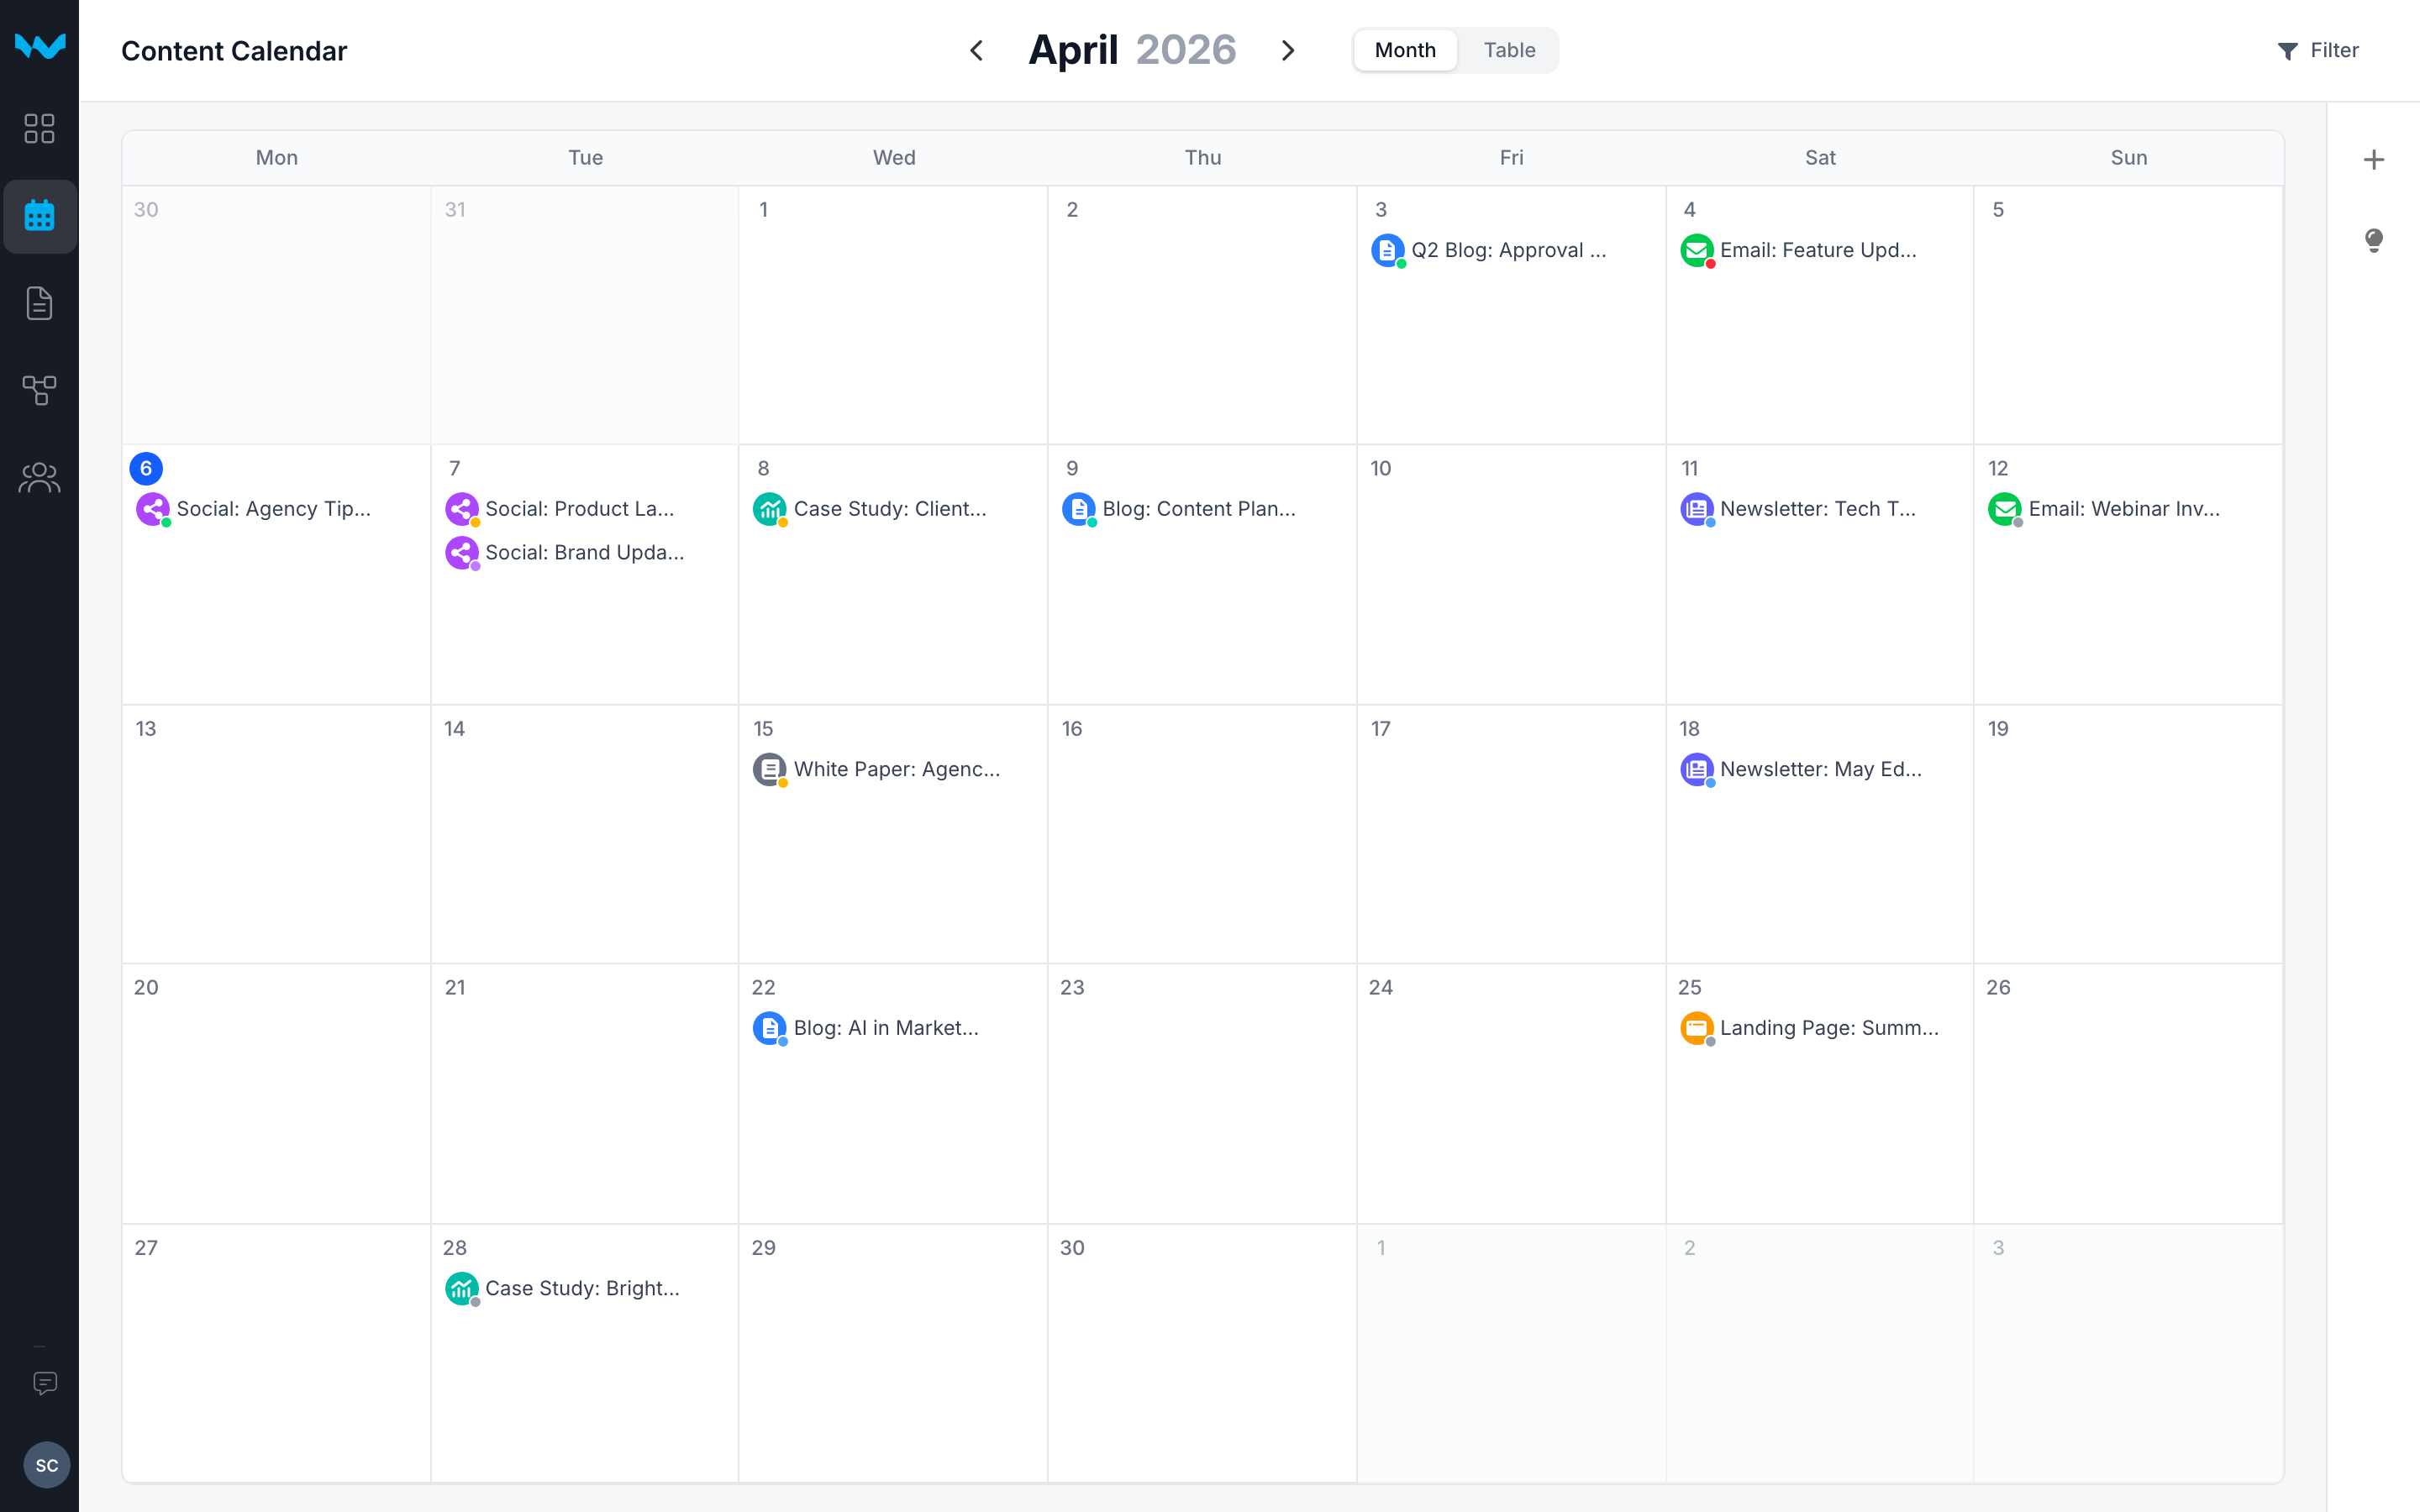Screen dimensions: 2420x1512
Task: Advance to the next month
Action: pos(1288,50)
